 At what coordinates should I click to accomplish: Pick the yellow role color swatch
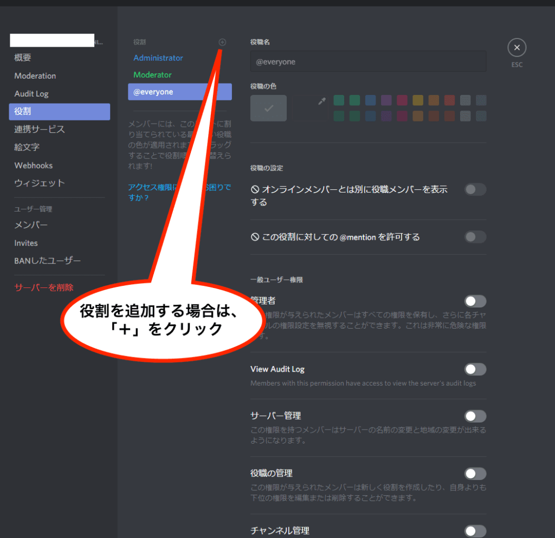417,100
